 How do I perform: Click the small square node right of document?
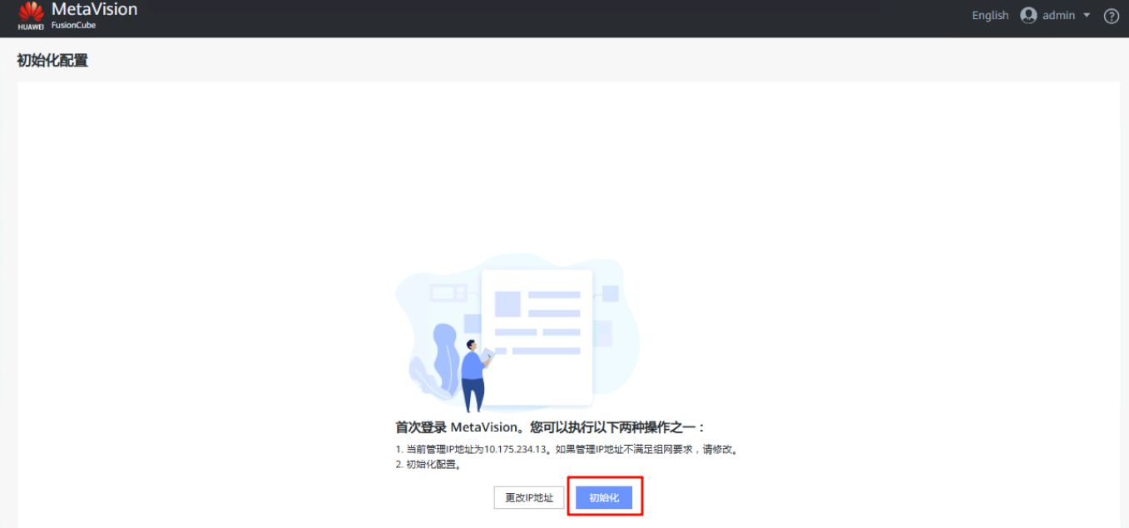[610, 294]
